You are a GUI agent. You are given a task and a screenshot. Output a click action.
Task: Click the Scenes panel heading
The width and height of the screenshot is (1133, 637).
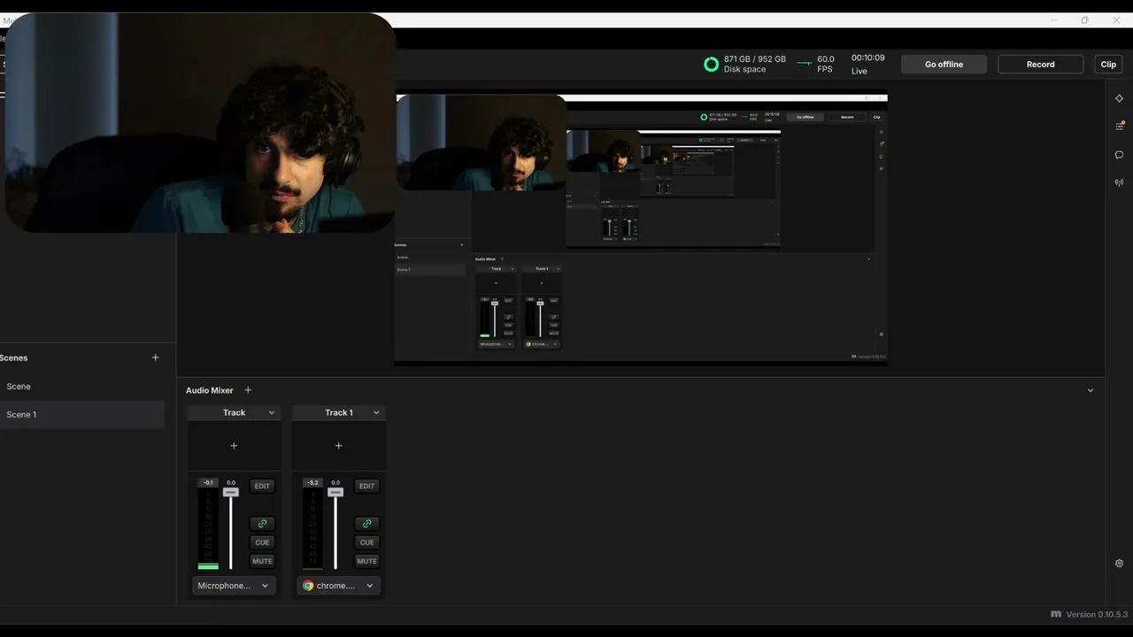14,357
